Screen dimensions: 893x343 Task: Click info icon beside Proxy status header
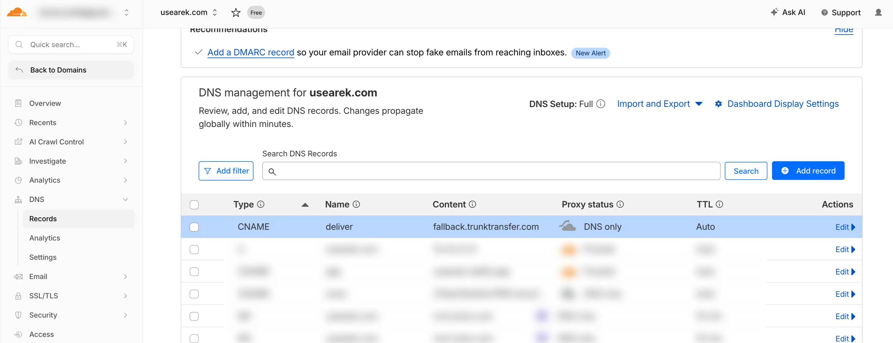[620, 204]
